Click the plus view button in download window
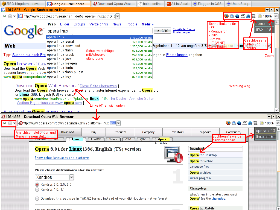 tap(10, 123)
